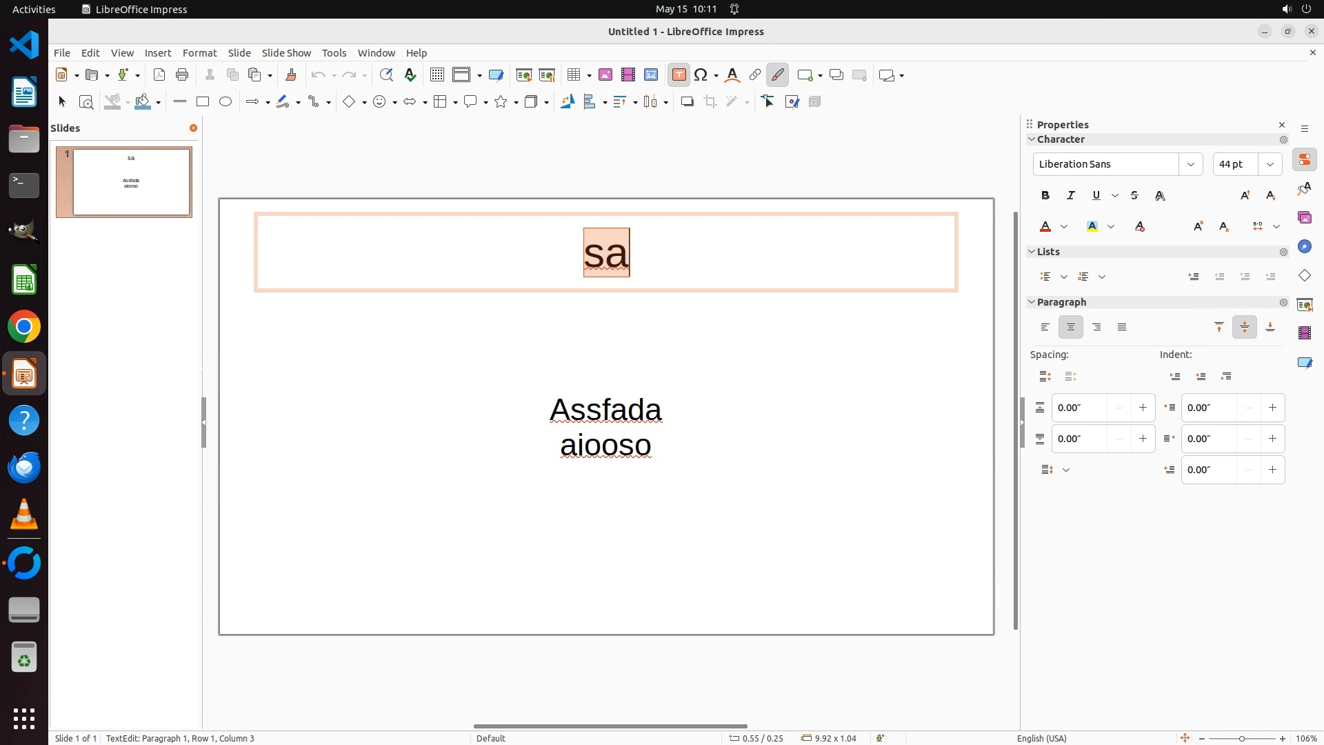
Task: Collapse the Lists section expander
Action: 1032,252
